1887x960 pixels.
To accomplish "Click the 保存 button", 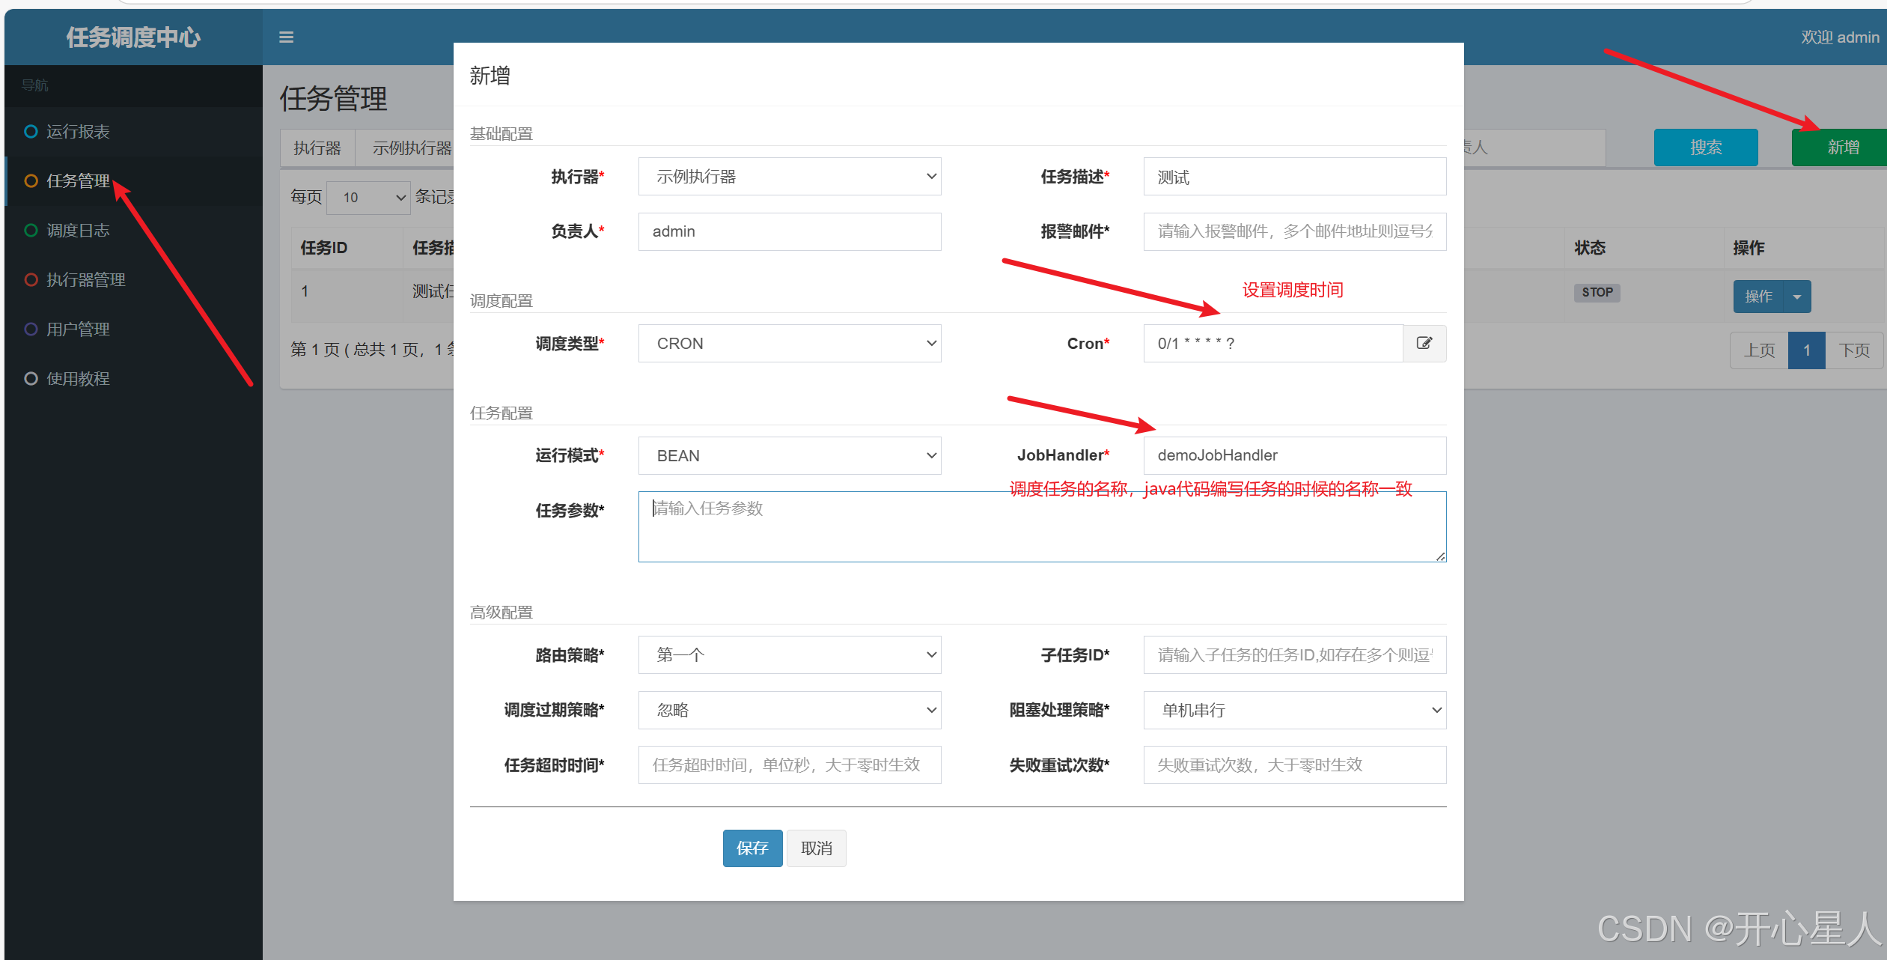I will tap(752, 848).
